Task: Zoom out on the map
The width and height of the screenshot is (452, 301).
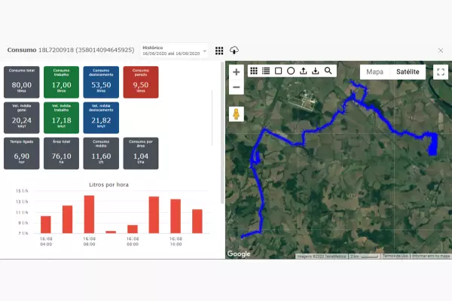Action: pos(237,87)
